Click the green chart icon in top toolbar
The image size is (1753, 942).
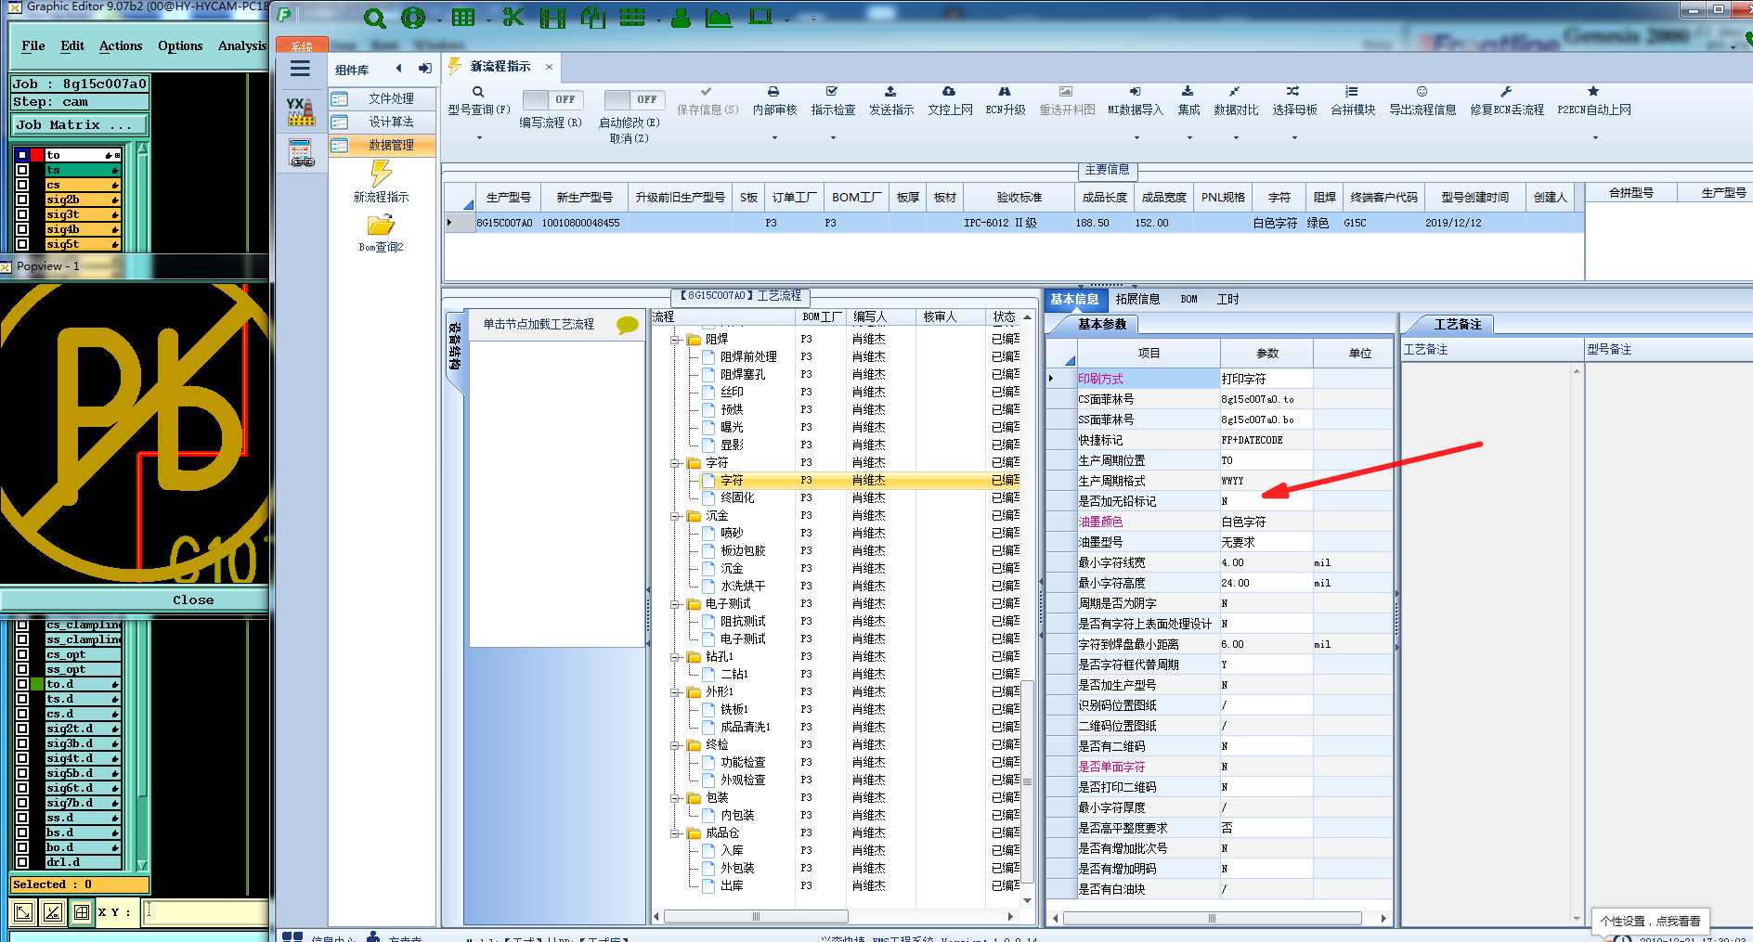click(718, 18)
